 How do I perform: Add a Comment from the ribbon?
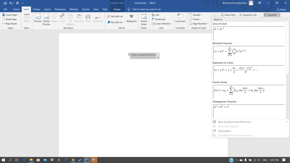[x=180, y=19]
